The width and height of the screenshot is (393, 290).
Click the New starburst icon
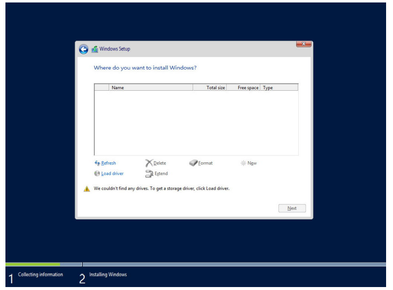pos(243,163)
